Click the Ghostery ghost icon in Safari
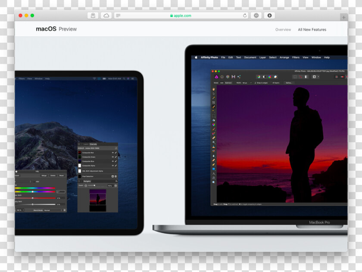Viewport: 362px width, 272px height. 93,16
